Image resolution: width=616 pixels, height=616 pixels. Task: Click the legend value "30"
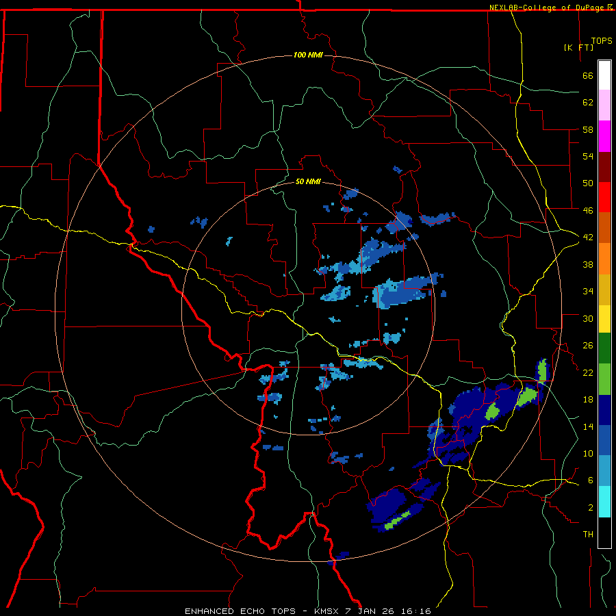click(588, 318)
